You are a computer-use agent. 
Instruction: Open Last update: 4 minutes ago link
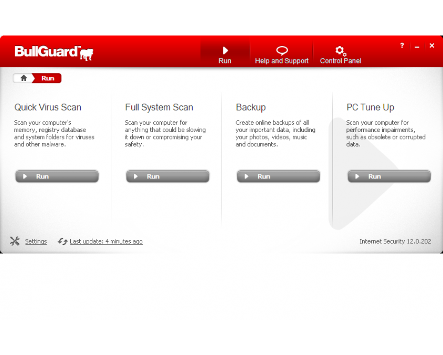(x=106, y=241)
